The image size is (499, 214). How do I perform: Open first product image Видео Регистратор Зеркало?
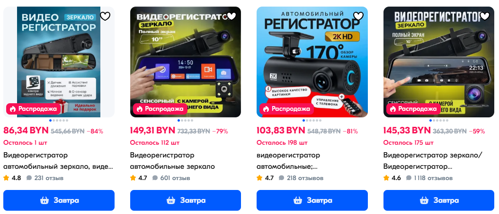coord(59,62)
